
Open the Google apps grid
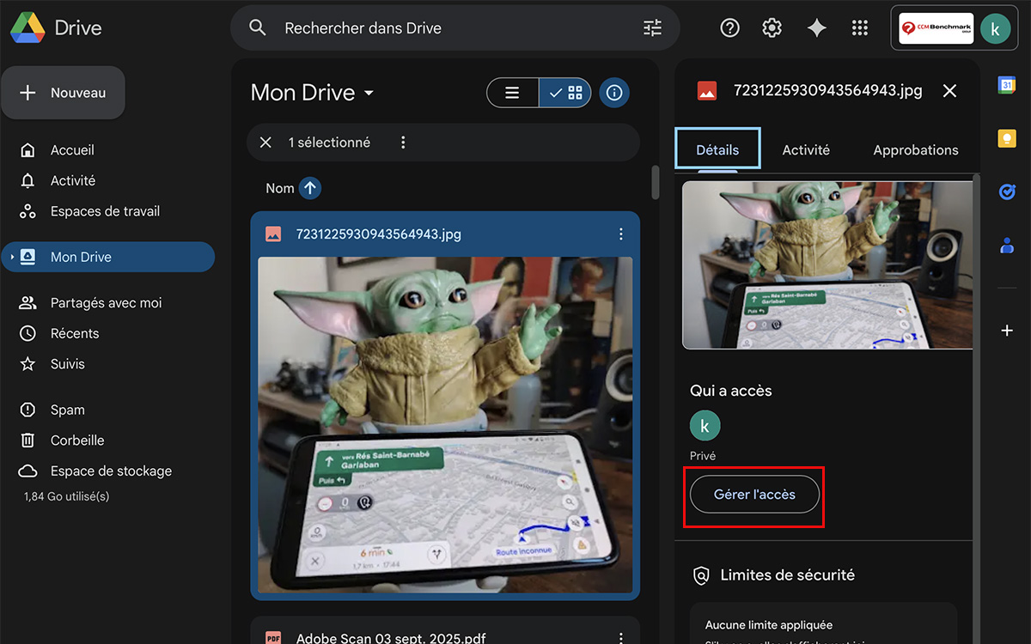pyautogui.click(x=859, y=28)
